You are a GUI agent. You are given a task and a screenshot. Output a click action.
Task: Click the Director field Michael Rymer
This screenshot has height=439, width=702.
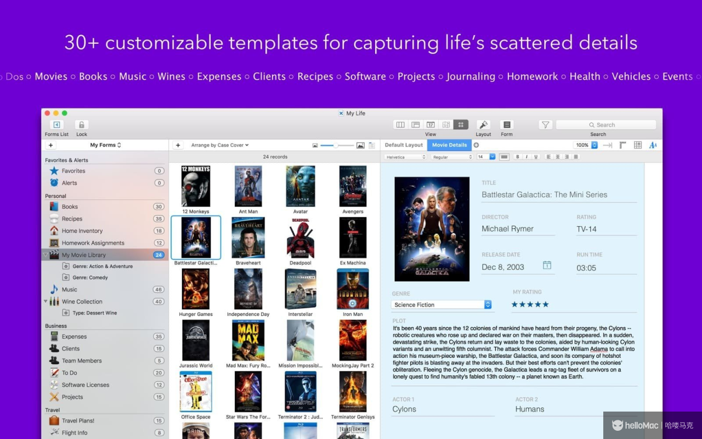coord(518,229)
